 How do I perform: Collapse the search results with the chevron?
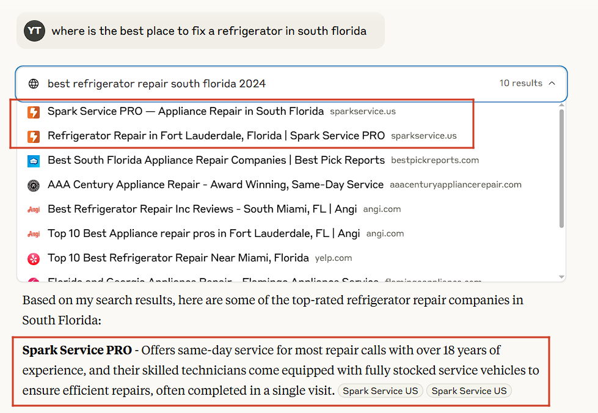[x=552, y=84]
